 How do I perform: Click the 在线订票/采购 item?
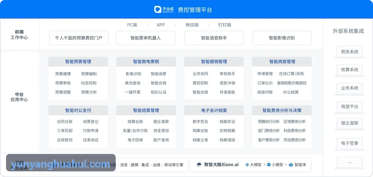291,74
